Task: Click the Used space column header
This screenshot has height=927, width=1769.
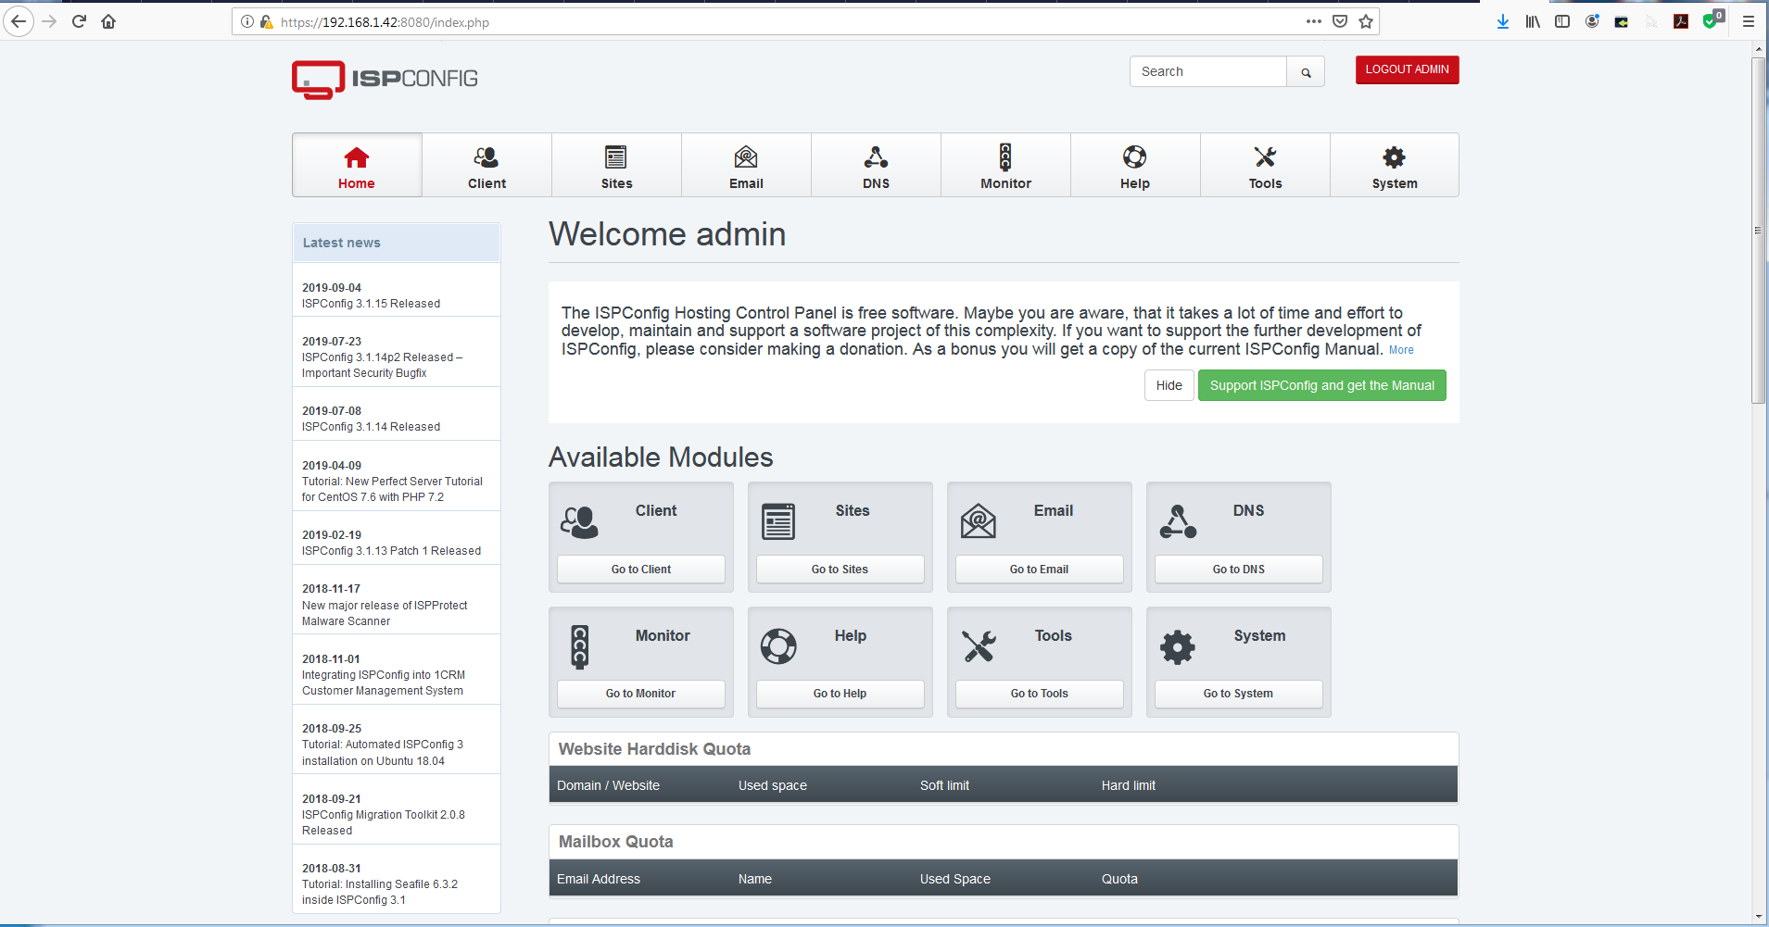Action: (x=773, y=785)
